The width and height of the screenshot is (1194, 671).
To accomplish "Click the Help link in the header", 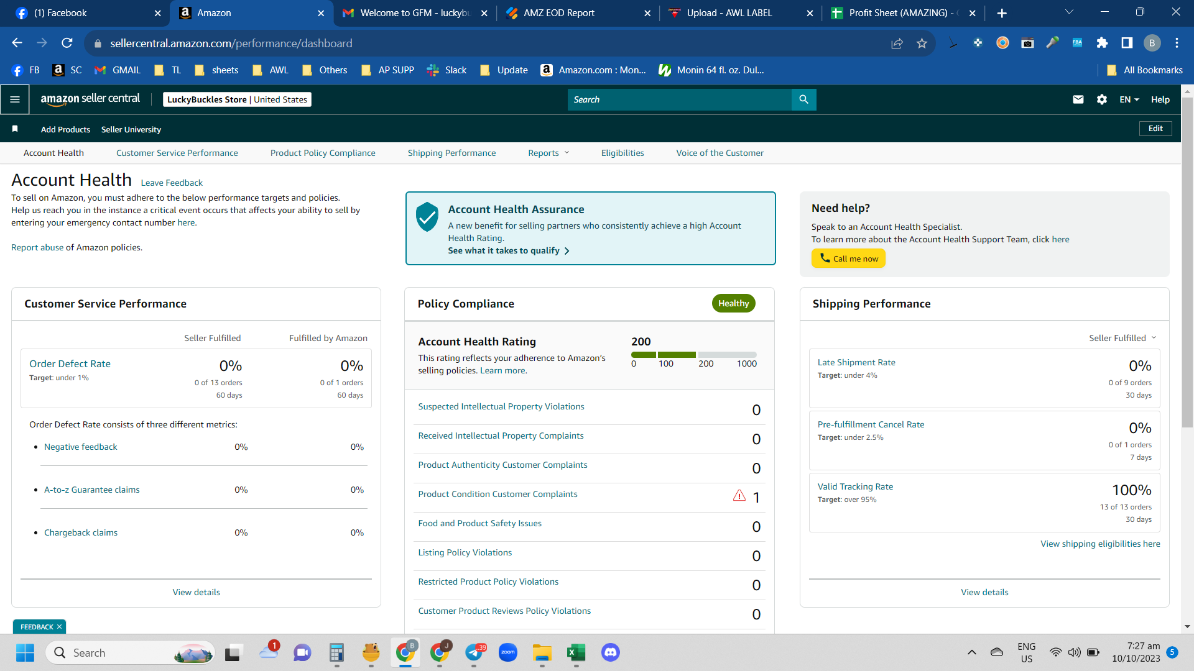I will pyautogui.click(x=1160, y=99).
